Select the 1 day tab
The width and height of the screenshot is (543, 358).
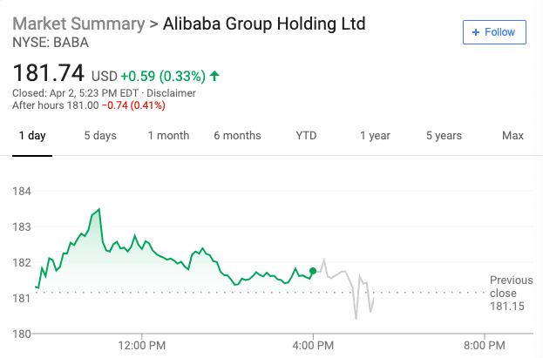[x=32, y=136]
